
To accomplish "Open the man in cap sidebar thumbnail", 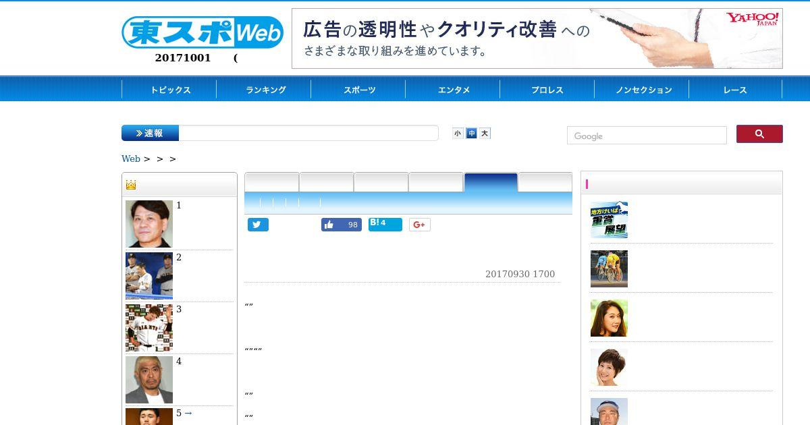I will 609,412.
